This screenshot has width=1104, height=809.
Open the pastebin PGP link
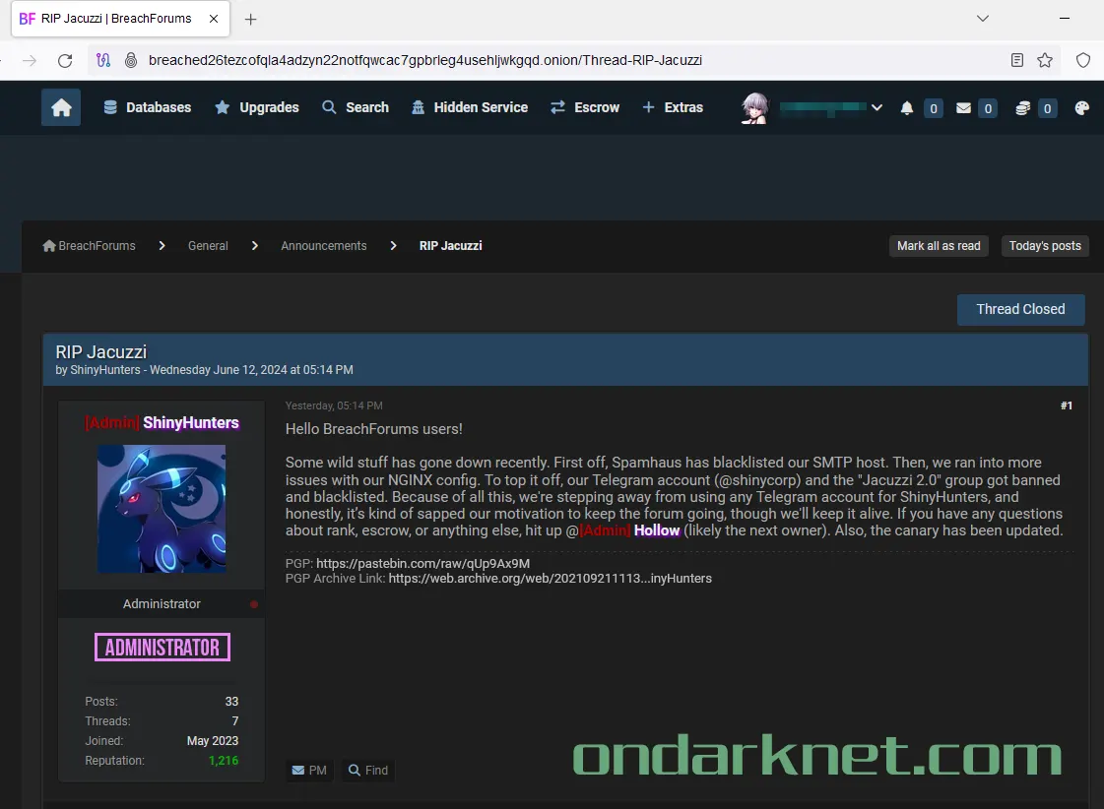(x=423, y=563)
